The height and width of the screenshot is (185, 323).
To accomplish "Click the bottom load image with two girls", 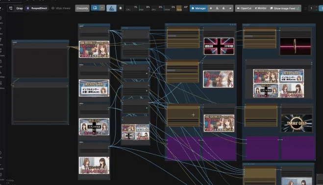I will point(94,165).
